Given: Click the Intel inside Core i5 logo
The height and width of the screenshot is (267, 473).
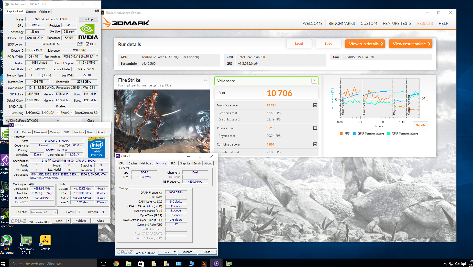Looking at the screenshot, I should click(96, 148).
